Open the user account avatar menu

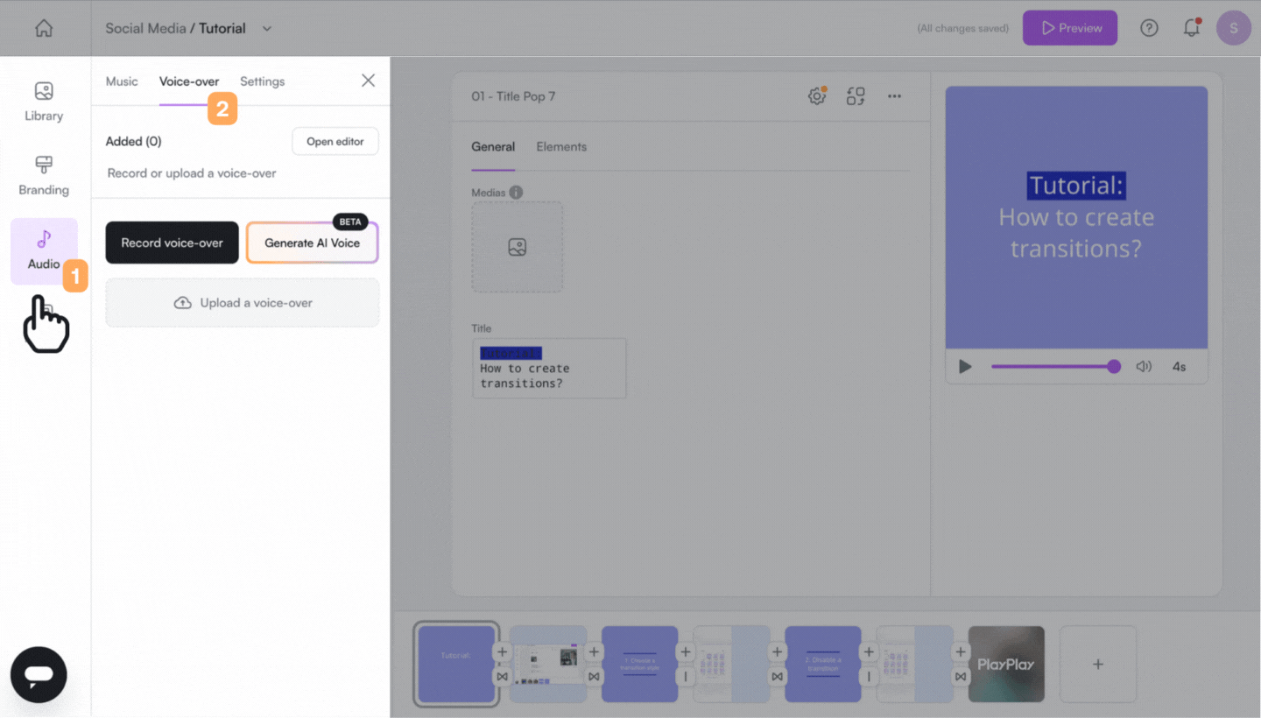coord(1233,28)
